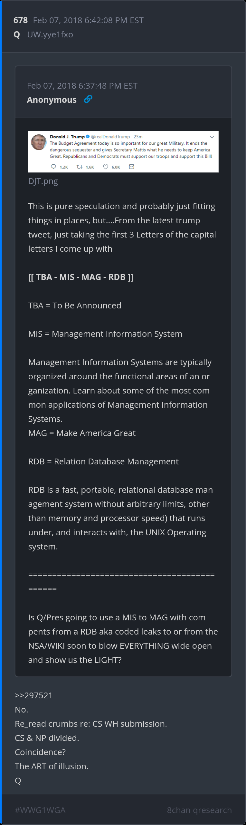Click the @realDonaldTrump handle

tap(110, 137)
